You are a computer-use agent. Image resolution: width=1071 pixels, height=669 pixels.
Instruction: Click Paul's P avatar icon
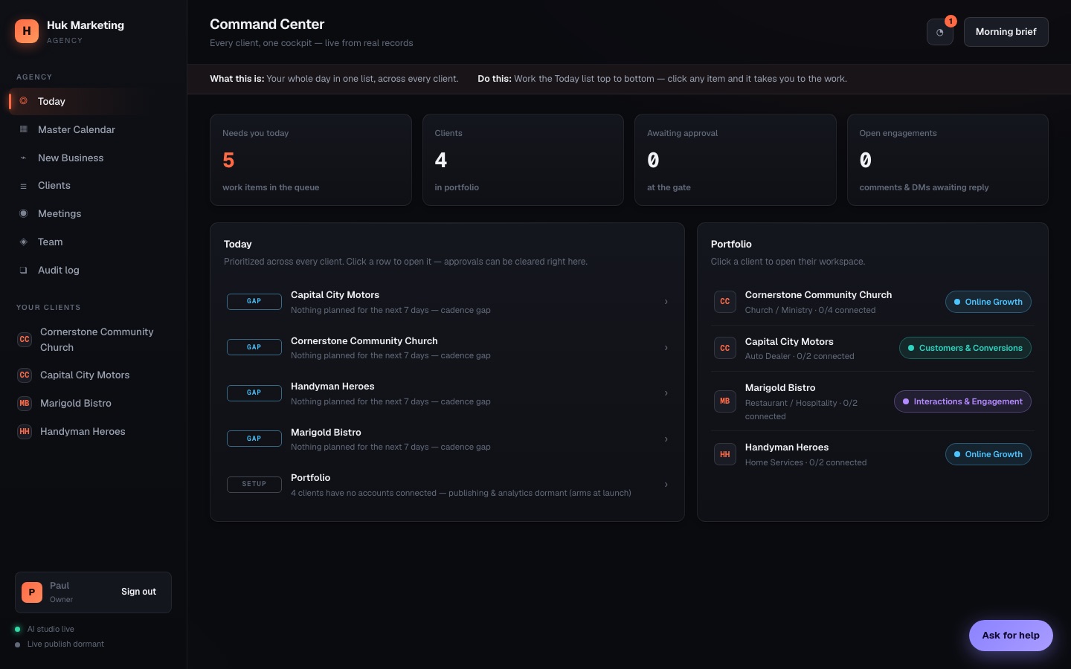(32, 592)
